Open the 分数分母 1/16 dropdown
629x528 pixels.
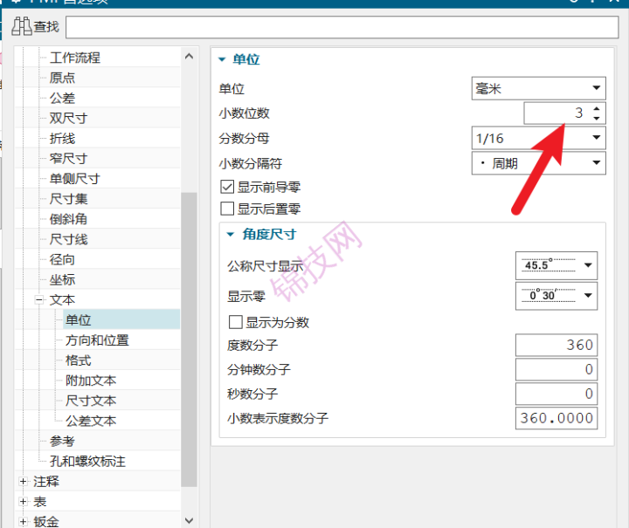[538, 138]
